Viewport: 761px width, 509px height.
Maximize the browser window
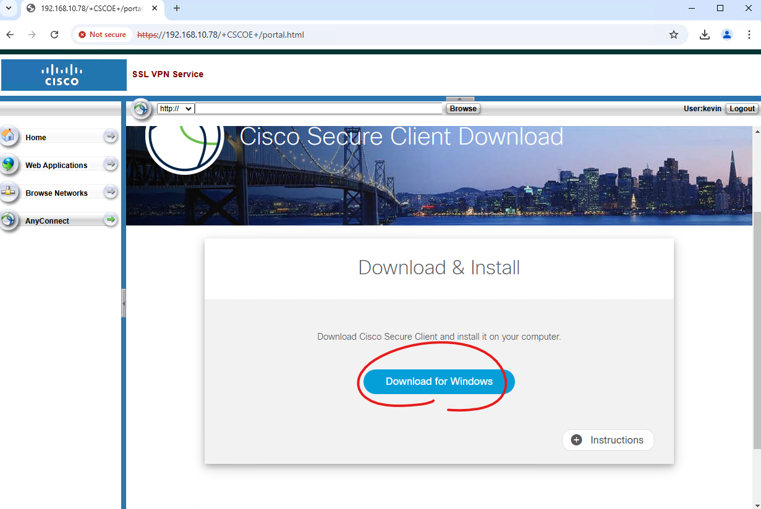pyautogui.click(x=720, y=8)
